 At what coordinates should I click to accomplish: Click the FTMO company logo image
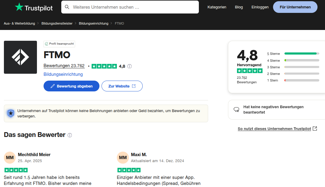20,57
